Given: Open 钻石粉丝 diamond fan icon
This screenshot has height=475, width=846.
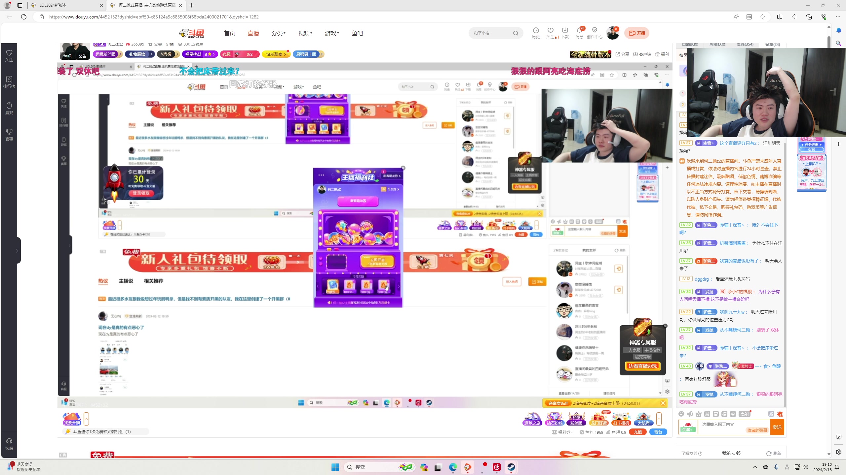Looking at the screenshot, I should coord(555,419).
